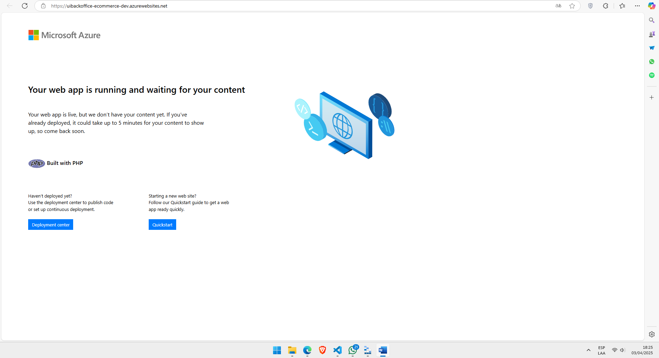Open Spotify in the Edge sidebar

(651, 75)
